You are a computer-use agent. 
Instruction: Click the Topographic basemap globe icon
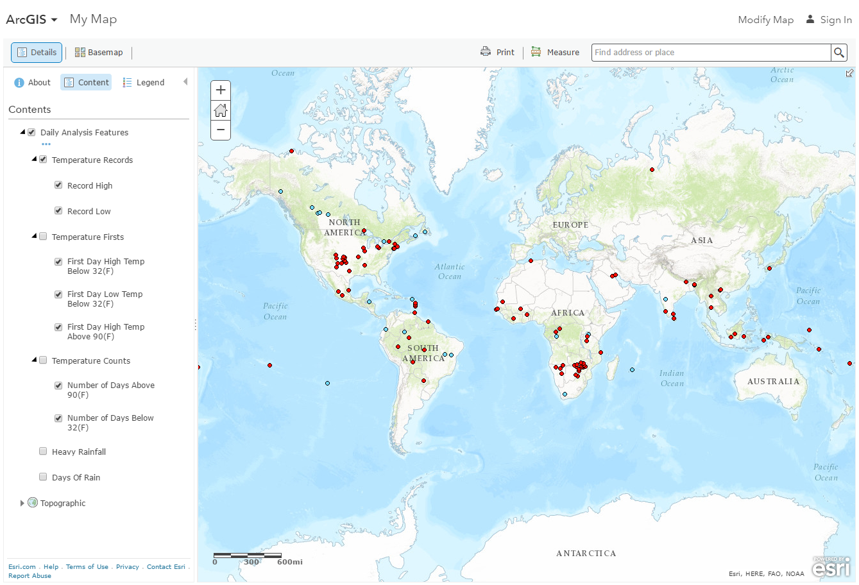(33, 503)
